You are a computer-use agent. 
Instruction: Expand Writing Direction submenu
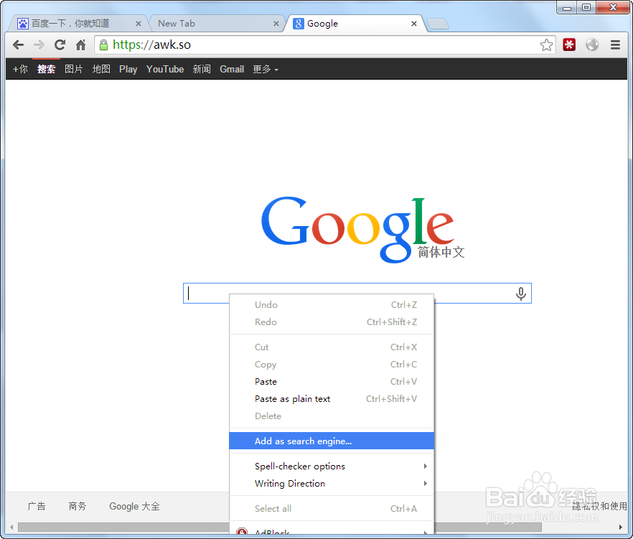point(332,483)
